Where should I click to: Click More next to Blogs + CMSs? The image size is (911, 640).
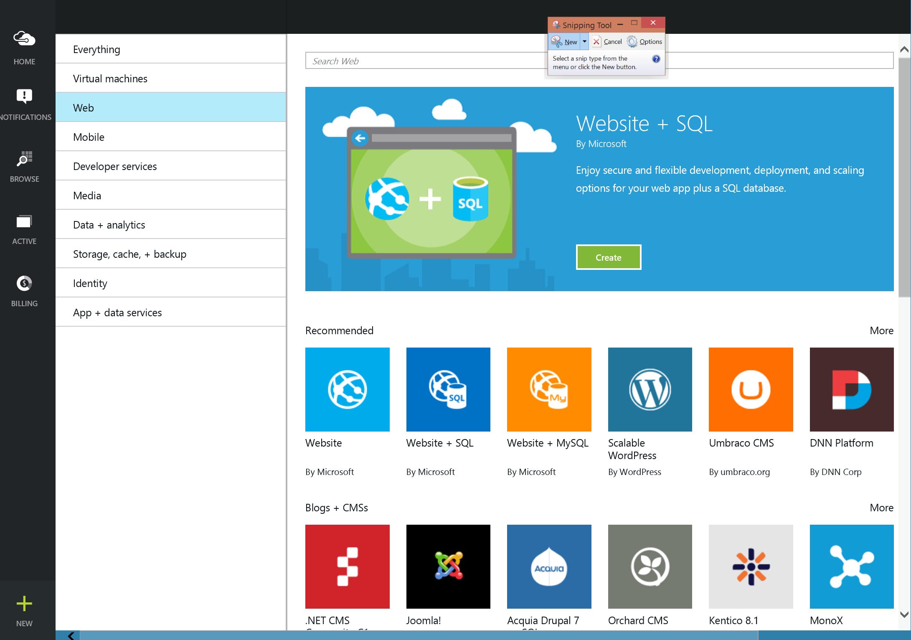tap(881, 508)
